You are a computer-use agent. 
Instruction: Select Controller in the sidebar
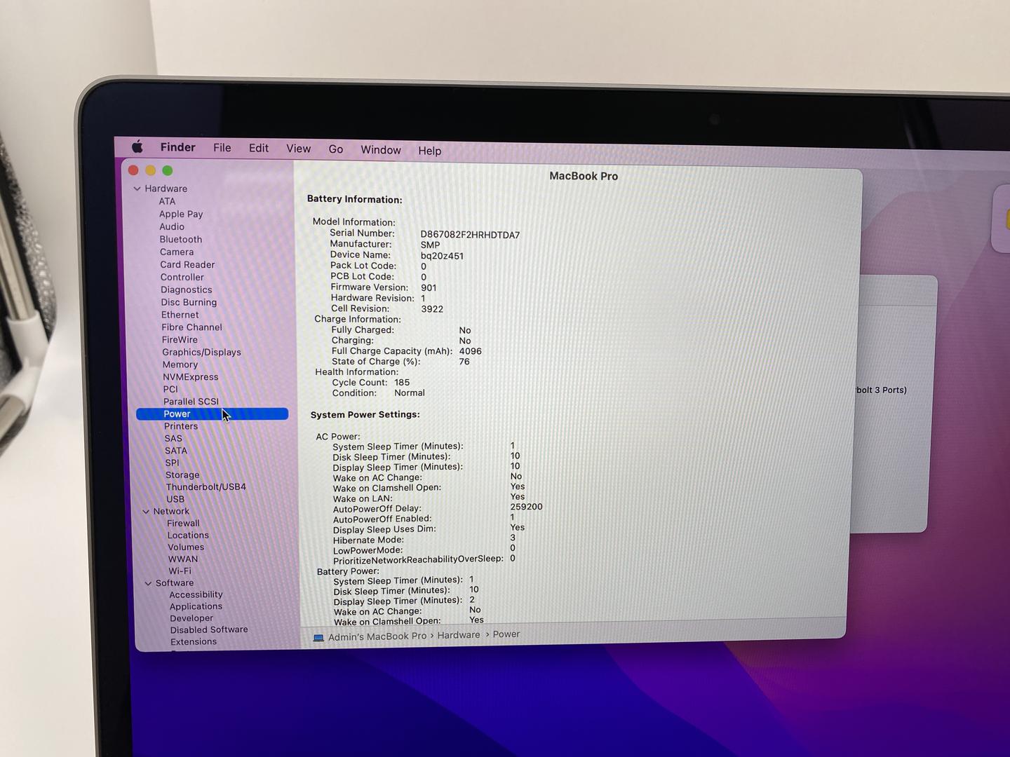click(x=182, y=277)
